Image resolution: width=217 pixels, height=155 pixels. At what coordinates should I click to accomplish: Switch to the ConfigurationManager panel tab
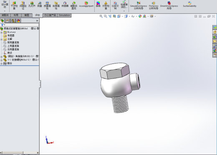pos(13,21)
